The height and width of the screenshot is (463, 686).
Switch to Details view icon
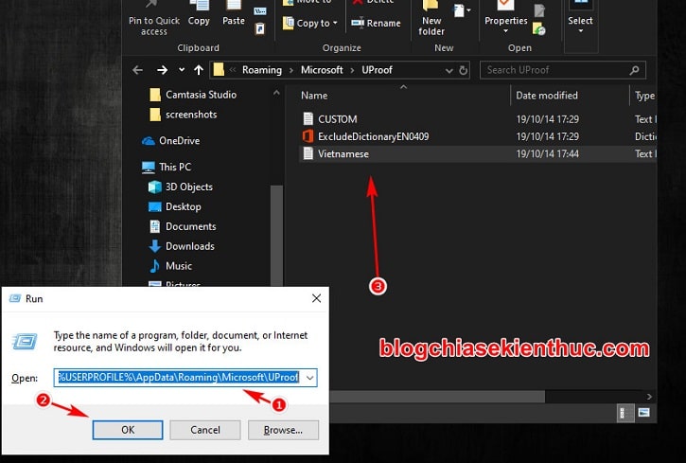[625, 413]
